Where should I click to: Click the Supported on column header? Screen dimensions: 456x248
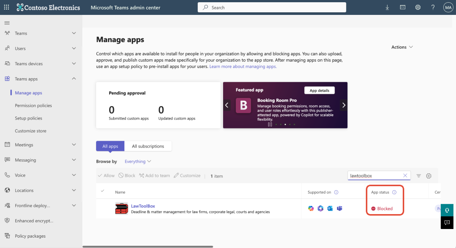pos(319,193)
